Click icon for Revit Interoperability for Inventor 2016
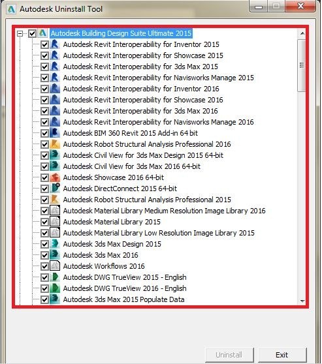Viewport: 322px width, 364px height. click(x=55, y=89)
